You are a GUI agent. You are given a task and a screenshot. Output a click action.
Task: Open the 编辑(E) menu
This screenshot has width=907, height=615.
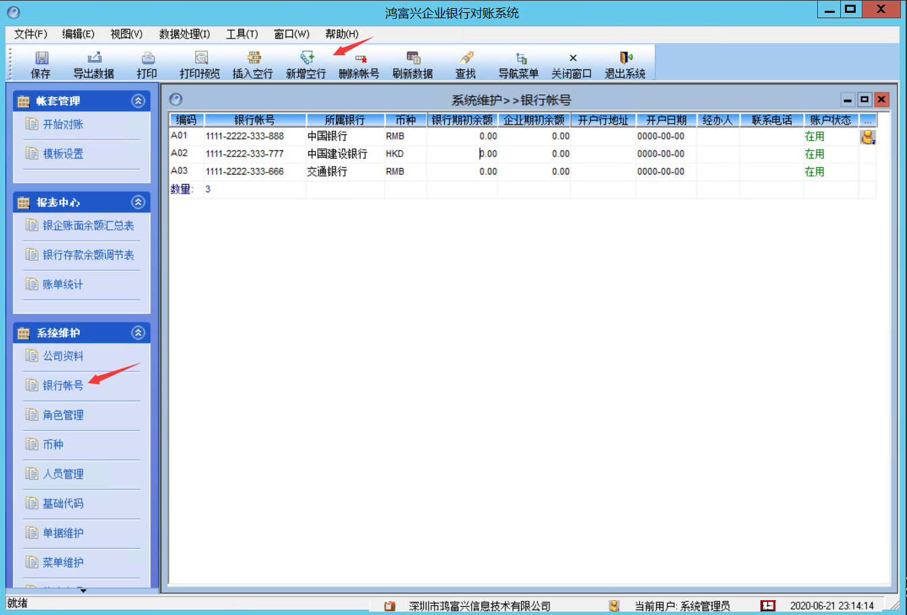pyautogui.click(x=78, y=34)
